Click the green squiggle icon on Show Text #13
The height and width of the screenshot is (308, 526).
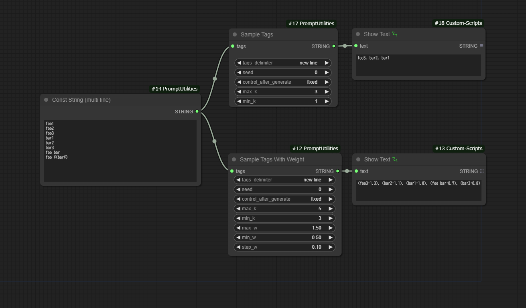[395, 159]
